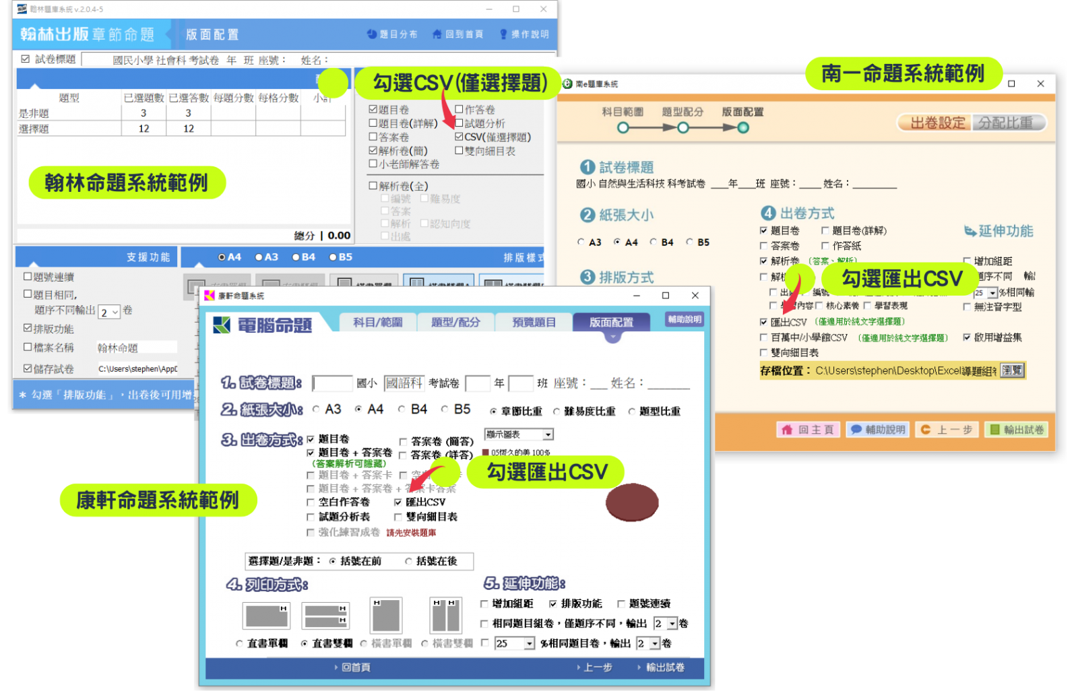Switch to 科目/範圍 tab in 康軒 window
Image resolution: width=1078 pixels, height=691 pixels.
[377, 322]
